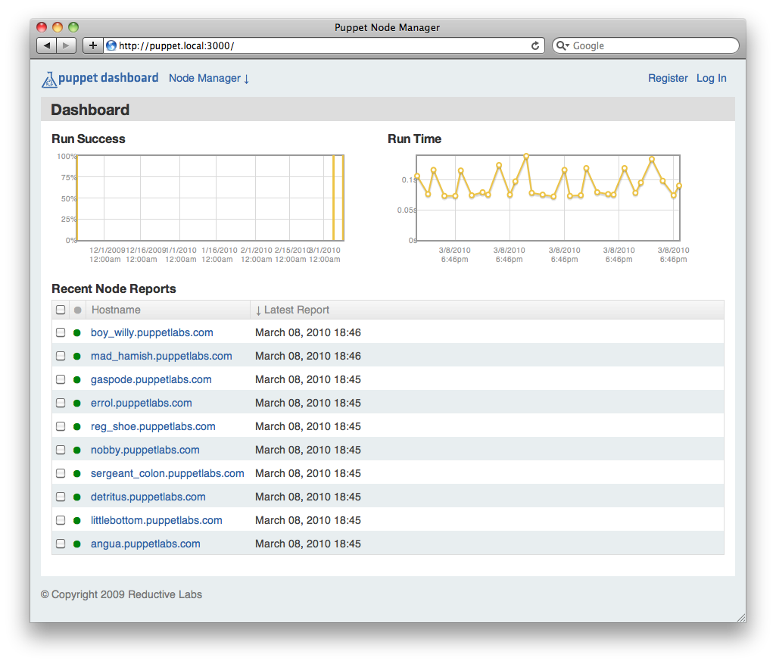Click the search magnifier icon in Google field

[562, 45]
